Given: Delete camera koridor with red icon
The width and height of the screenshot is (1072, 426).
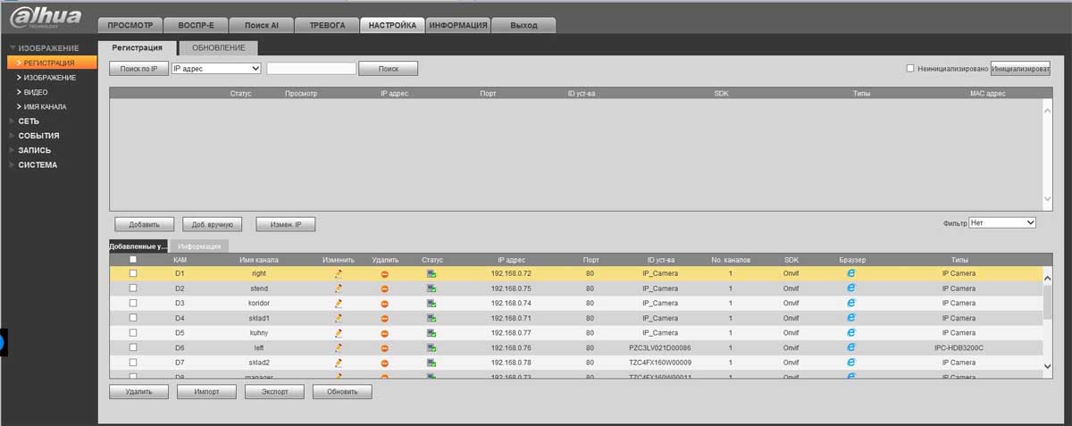Looking at the screenshot, I should click(x=385, y=304).
